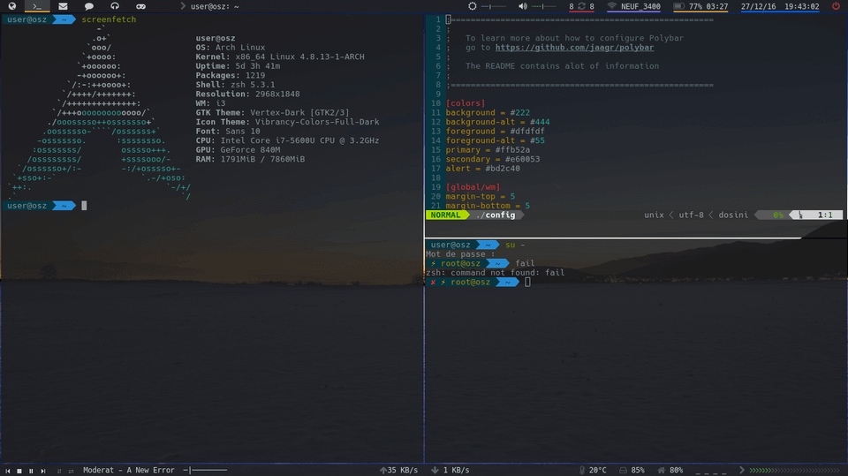This screenshot has height=476, width=848.
Task: Click the date 27/12/16
Action: coord(758,6)
